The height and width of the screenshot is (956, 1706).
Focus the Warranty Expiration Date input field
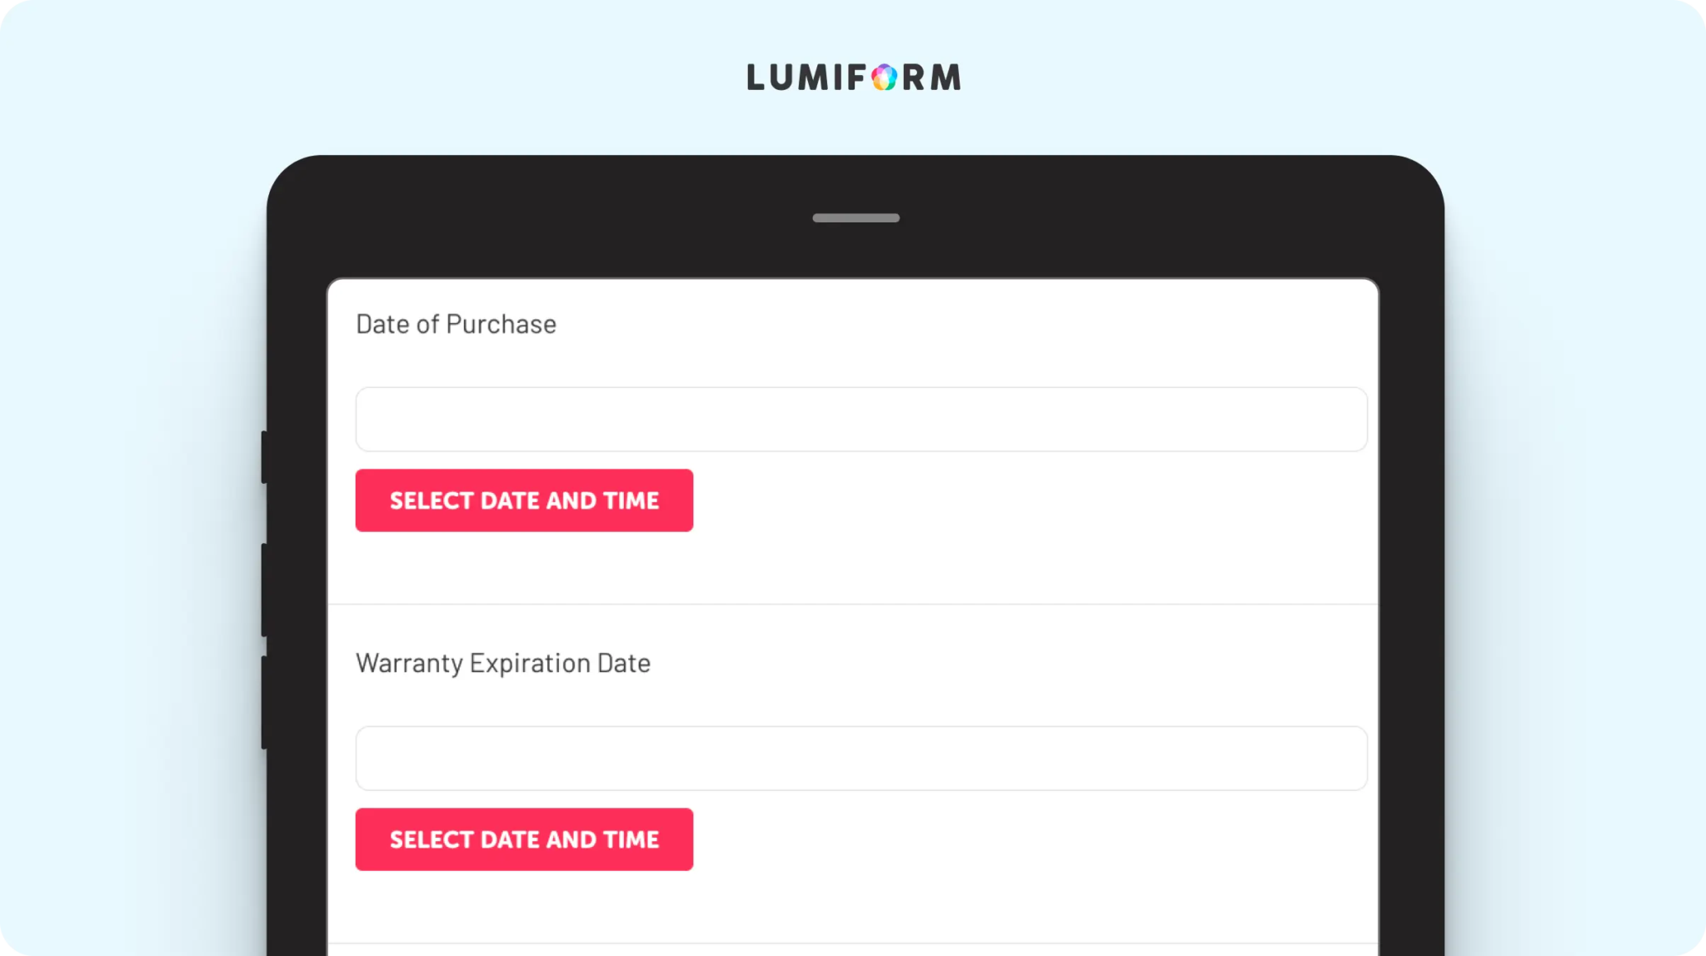861,758
